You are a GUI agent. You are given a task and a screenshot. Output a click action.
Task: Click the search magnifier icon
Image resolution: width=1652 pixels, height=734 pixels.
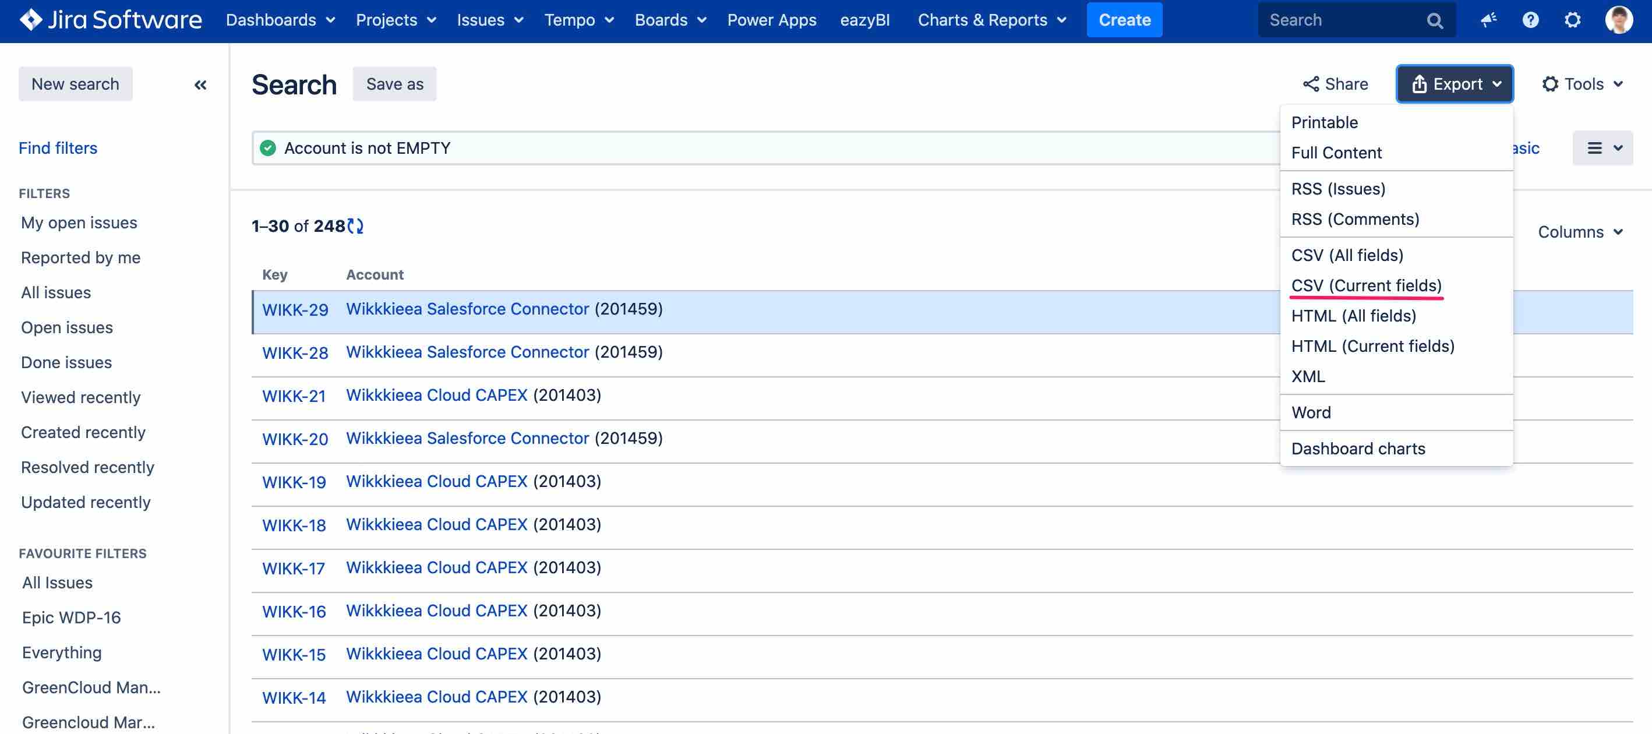[x=1435, y=20]
